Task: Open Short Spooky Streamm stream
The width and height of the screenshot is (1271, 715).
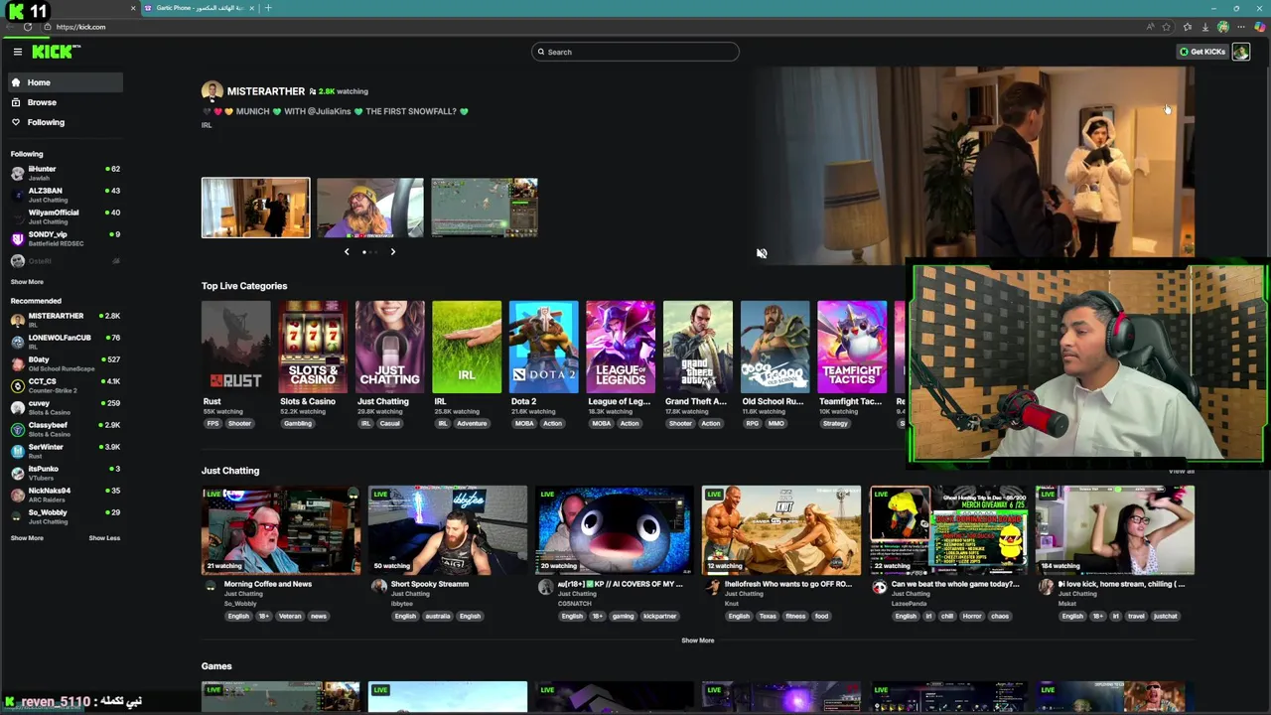Action: (x=448, y=530)
